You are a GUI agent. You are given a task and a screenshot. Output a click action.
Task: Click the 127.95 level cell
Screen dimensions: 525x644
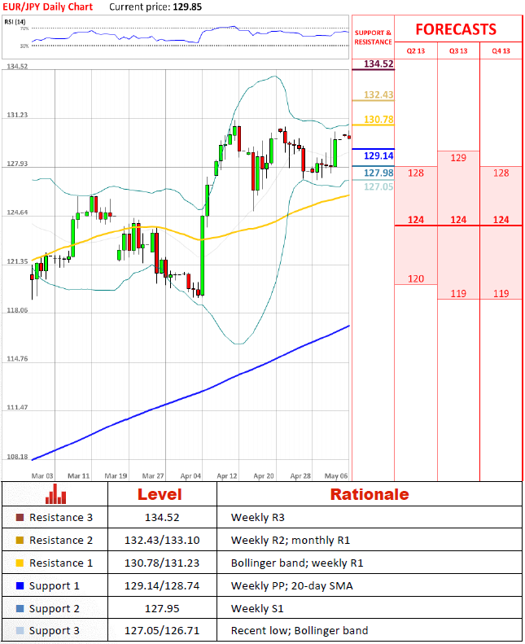click(x=162, y=609)
